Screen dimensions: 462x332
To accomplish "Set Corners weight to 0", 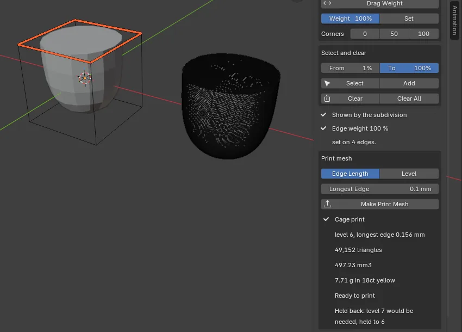I will [365, 34].
